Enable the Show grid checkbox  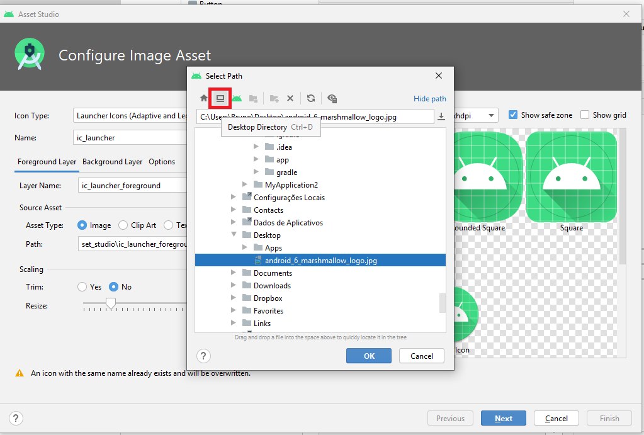coord(585,115)
